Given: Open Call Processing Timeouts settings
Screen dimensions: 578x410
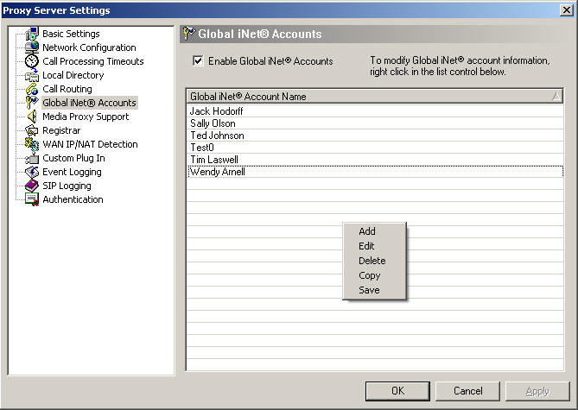Looking at the screenshot, I should (x=93, y=61).
